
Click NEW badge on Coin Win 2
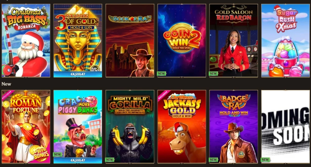tap(161, 74)
